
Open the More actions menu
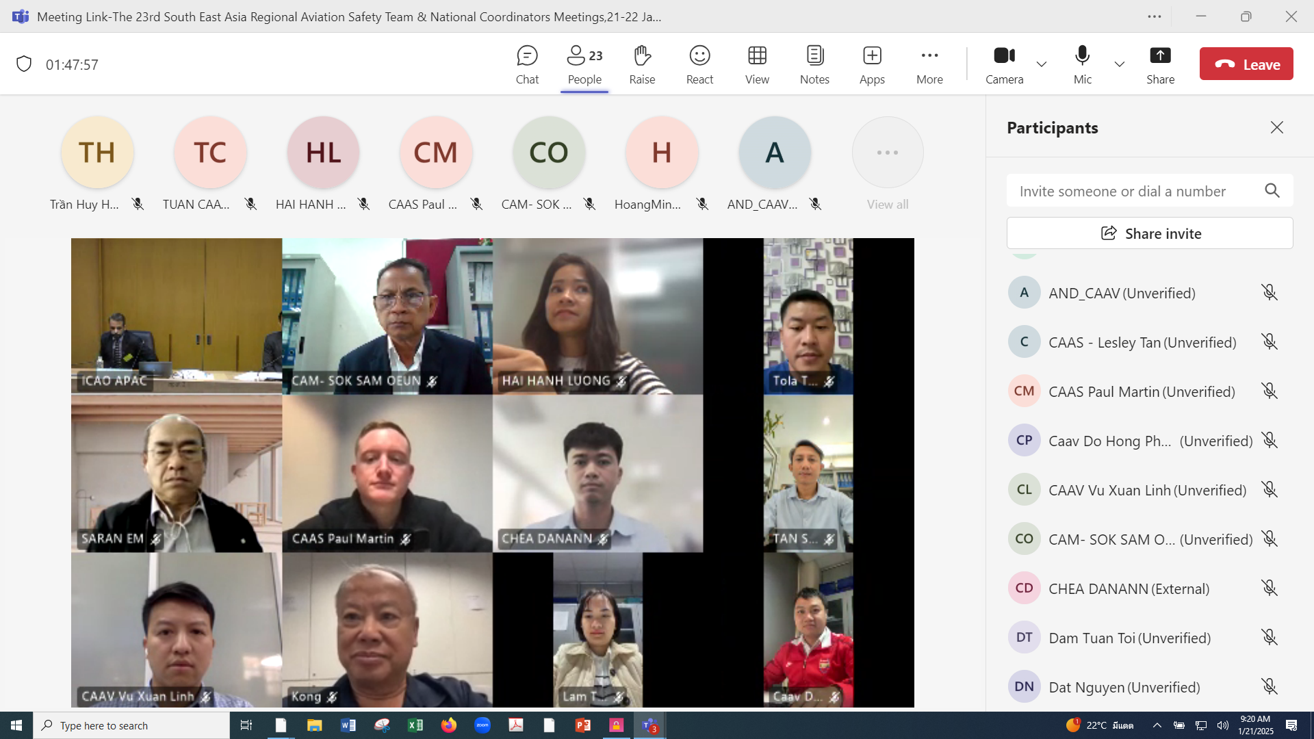click(929, 64)
